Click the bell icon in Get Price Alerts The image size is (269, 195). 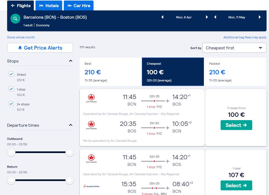click(20, 48)
